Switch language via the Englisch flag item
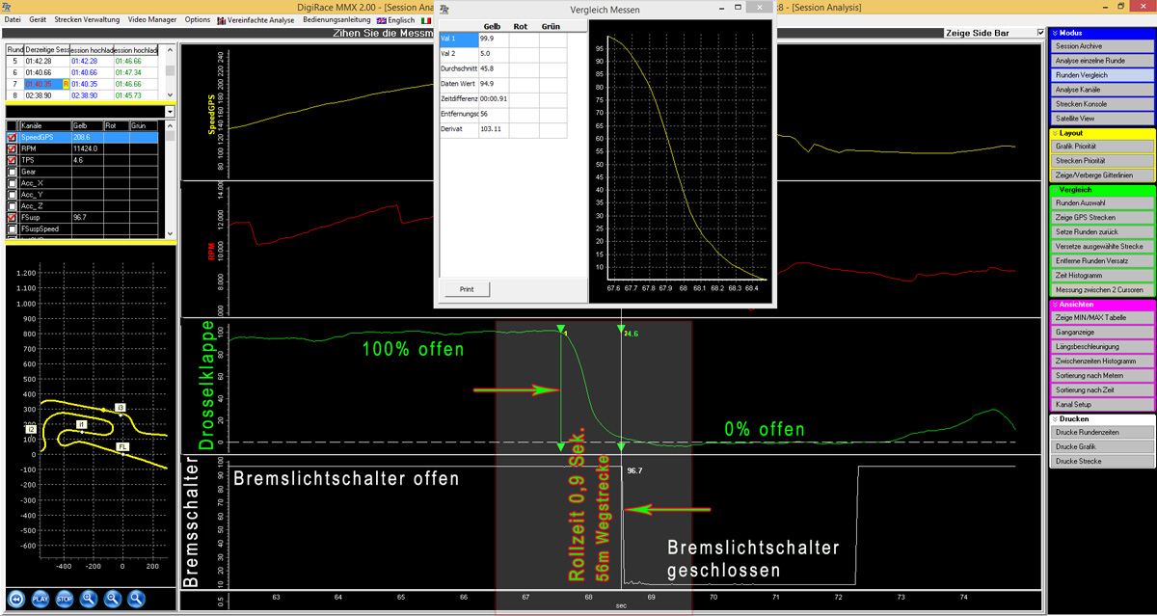Viewport: 1157px width, 616px height. point(394,19)
